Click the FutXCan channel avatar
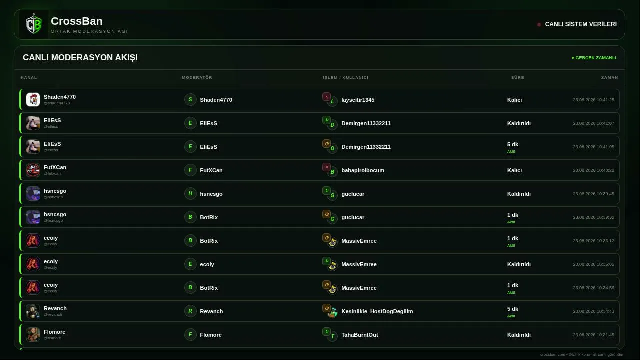This screenshot has height=360, width=640. pyautogui.click(x=33, y=170)
